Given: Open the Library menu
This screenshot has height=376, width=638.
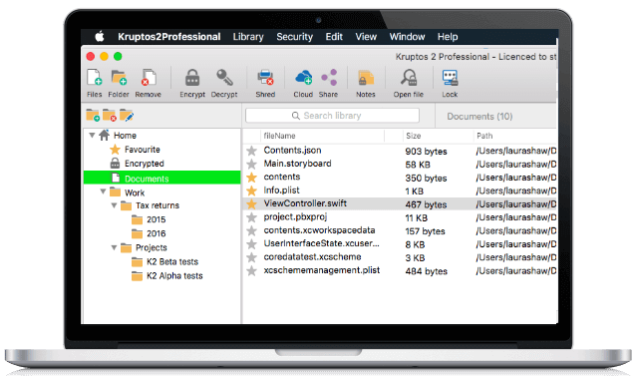Looking at the screenshot, I should 248,37.
